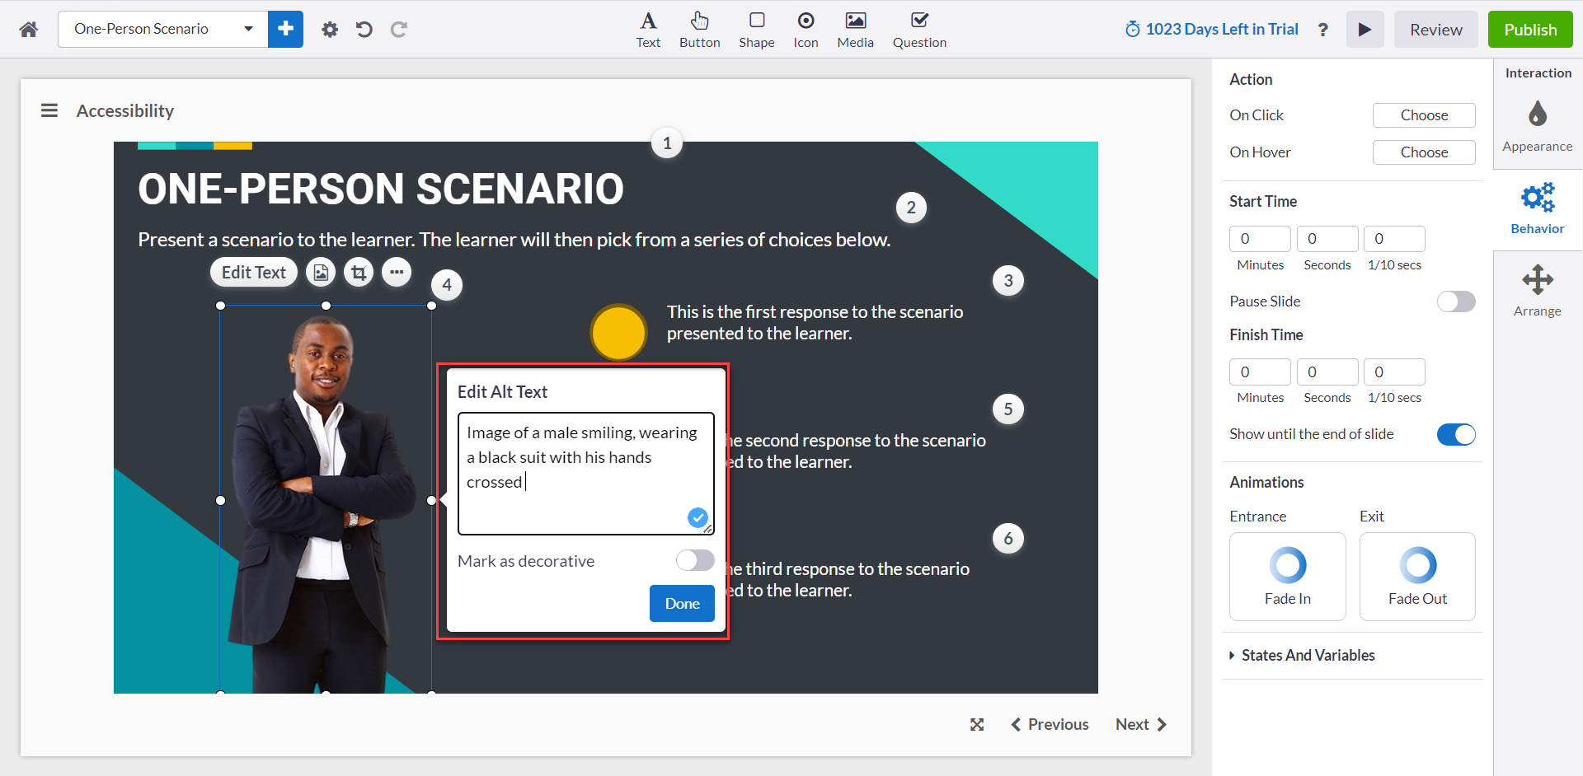
Task: Select the crop image icon
Action: click(359, 272)
